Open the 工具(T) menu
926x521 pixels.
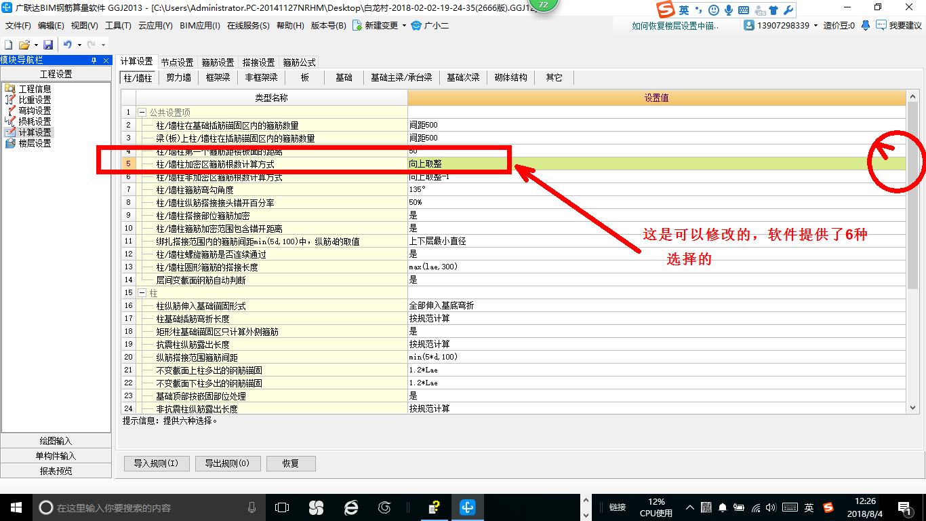[x=118, y=26]
